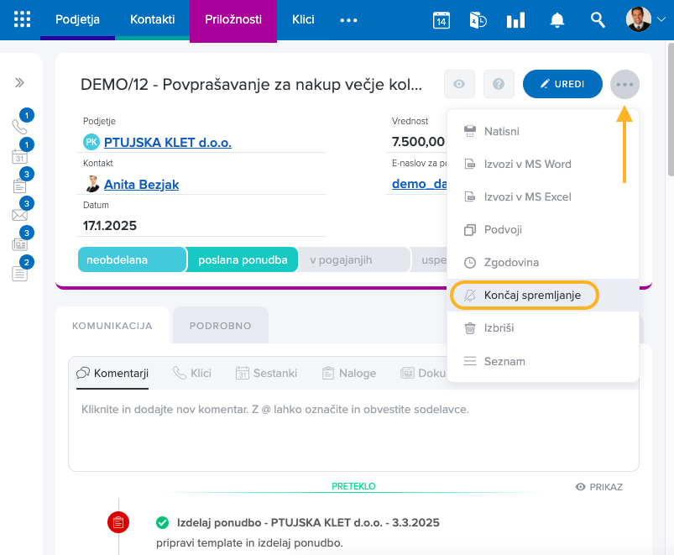Set stage to poslana ponudba
This screenshot has height=555, width=674.
click(x=242, y=260)
